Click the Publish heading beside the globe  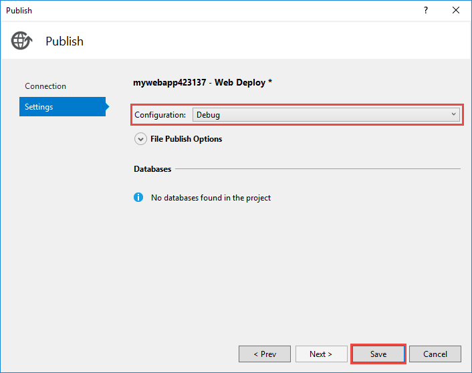[x=65, y=41]
